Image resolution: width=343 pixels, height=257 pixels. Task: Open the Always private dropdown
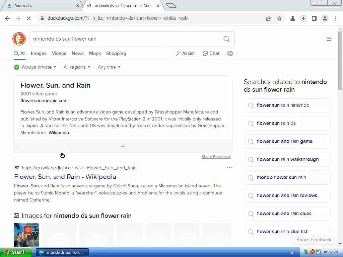click(35, 67)
